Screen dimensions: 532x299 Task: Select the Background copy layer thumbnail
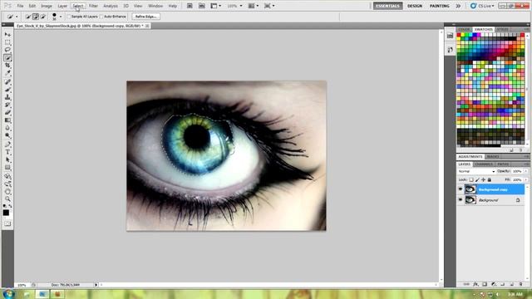(x=470, y=189)
